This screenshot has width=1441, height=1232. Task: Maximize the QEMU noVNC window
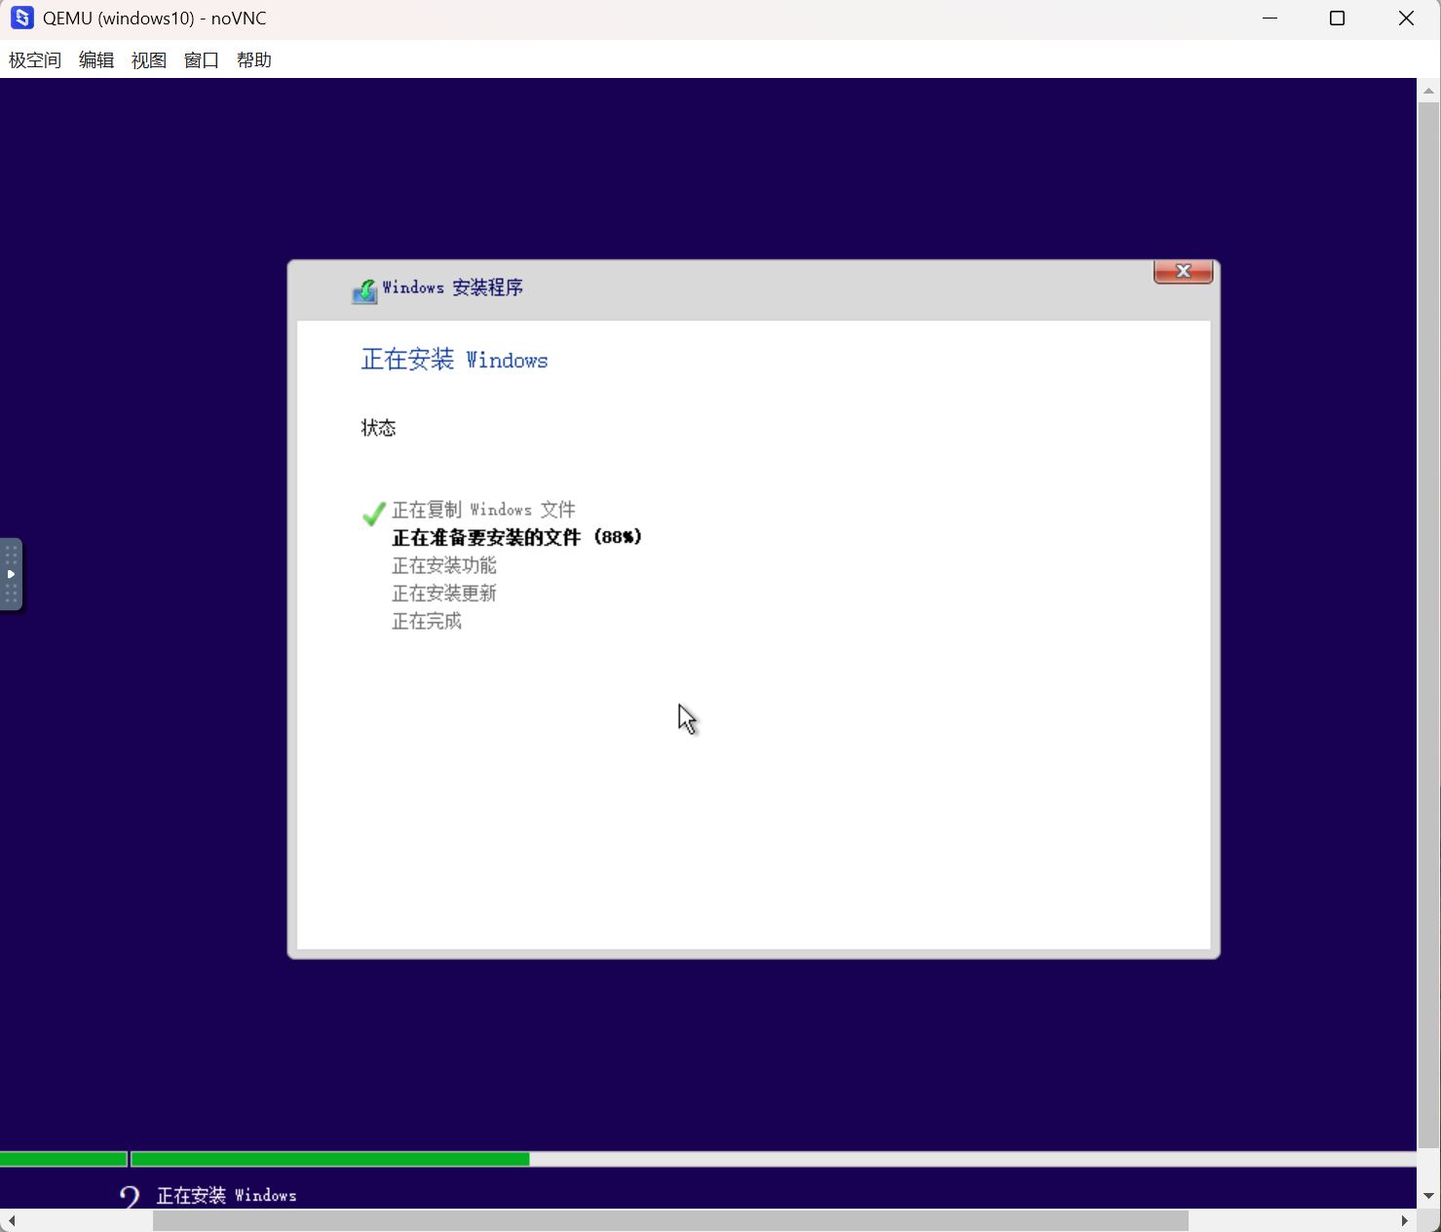point(1337,19)
